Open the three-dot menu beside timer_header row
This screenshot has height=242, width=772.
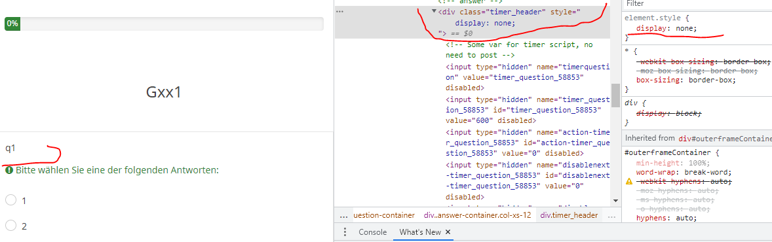point(339,11)
